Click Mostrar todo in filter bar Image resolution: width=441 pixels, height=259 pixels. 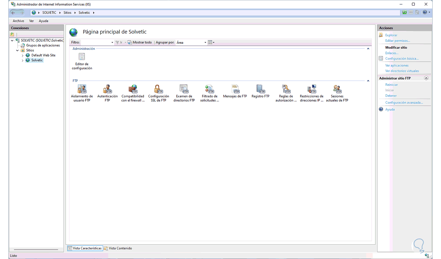[140, 43]
